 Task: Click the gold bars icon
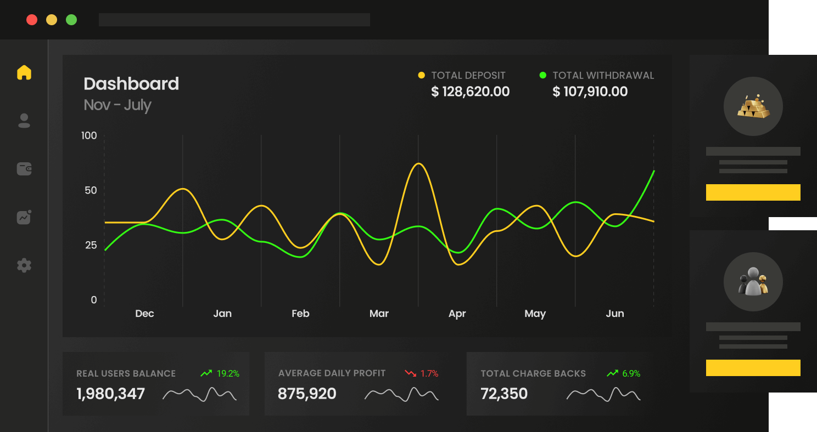click(x=753, y=106)
